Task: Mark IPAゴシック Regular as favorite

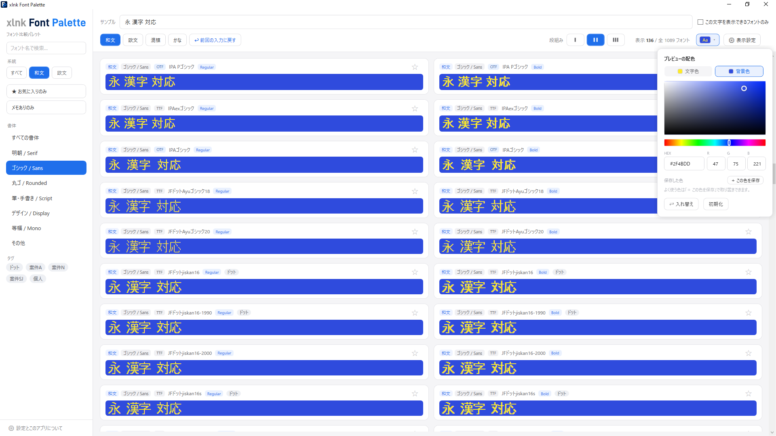Action: tap(415, 150)
